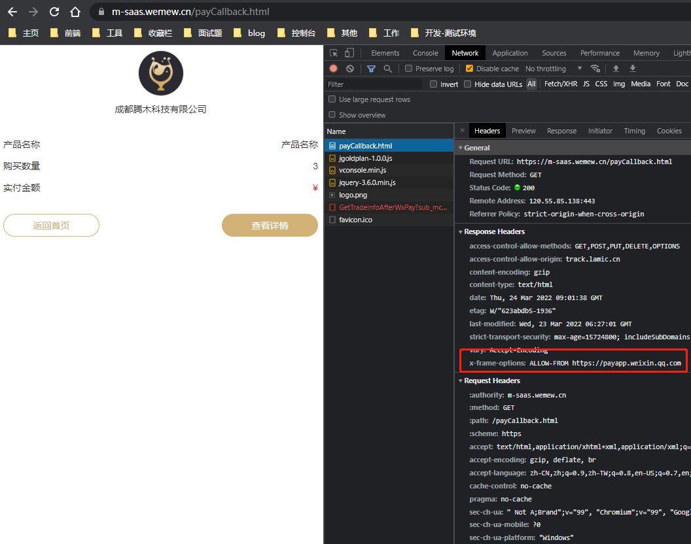Click the browser forward arrow
The height and width of the screenshot is (544, 691).
pos(33,12)
